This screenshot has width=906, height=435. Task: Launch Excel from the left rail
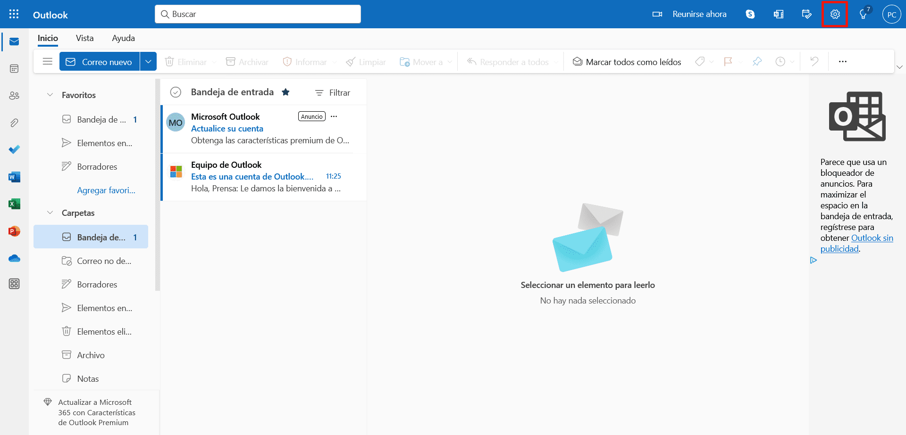point(14,204)
